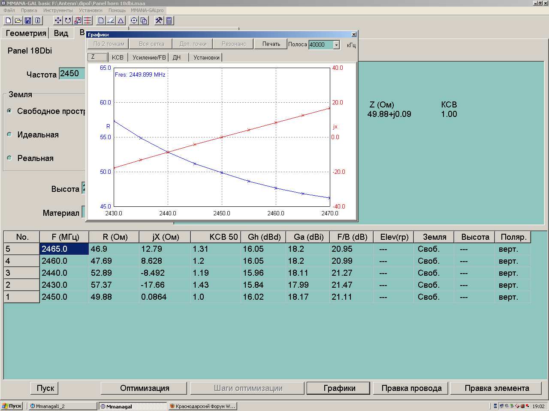Expand the Полоса bandwidth dropdown
The width and height of the screenshot is (549, 411).
click(x=337, y=45)
